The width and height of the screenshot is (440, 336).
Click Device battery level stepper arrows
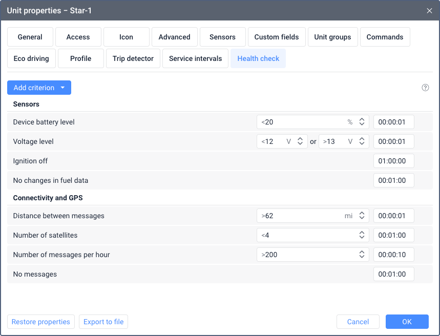pos(362,122)
